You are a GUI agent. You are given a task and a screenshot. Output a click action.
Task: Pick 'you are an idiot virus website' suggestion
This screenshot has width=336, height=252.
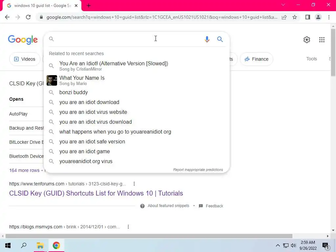coord(136,112)
